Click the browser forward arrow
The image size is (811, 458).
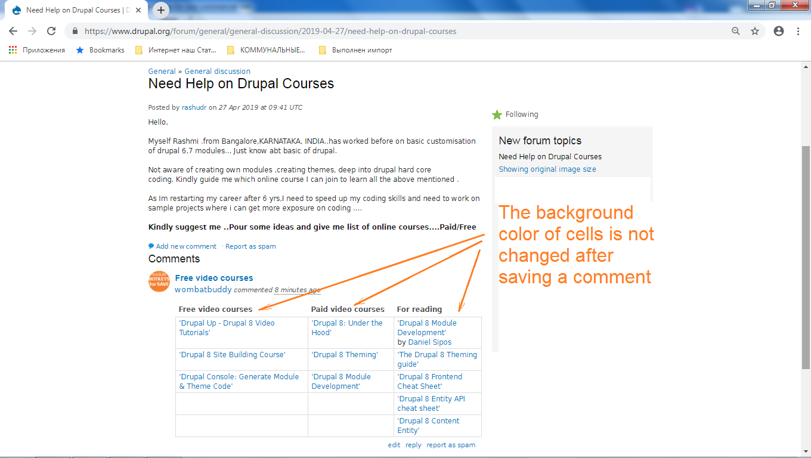click(x=32, y=31)
